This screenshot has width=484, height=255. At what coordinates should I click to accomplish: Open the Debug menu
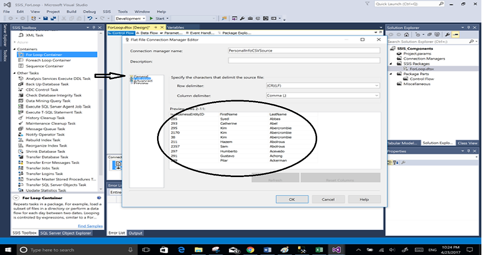pos(89,11)
